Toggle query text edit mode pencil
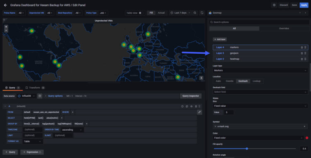Viewport: 311px width, 158px height. click(199, 112)
